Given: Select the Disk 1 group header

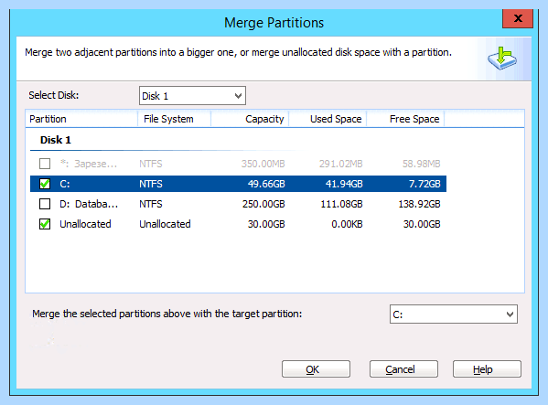Looking at the screenshot, I should [x=56, y=140].
